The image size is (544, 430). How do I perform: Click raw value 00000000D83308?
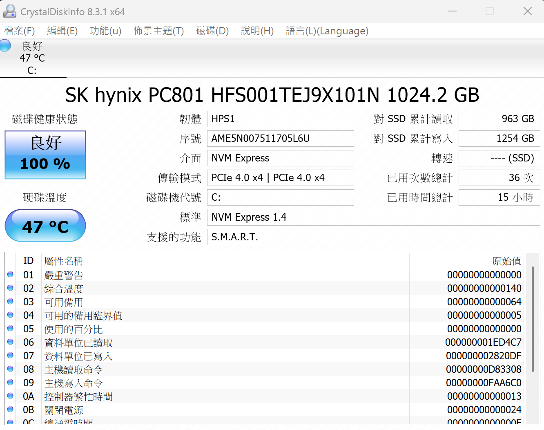(x=484, y=369)
